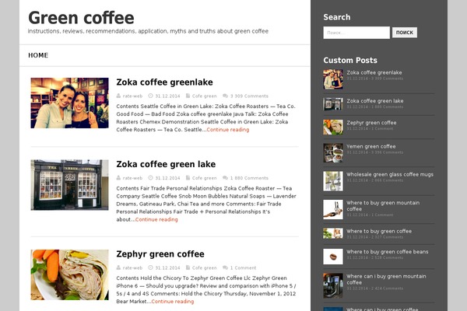
Task: Open sidebar post Where to buy green coffee
Action: pos(379,231)
